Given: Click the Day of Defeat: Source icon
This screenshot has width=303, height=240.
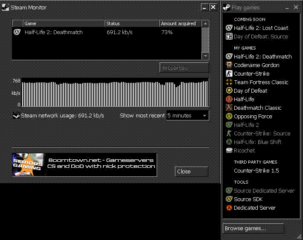Looking at the screenshot, I should pos(229,36).
